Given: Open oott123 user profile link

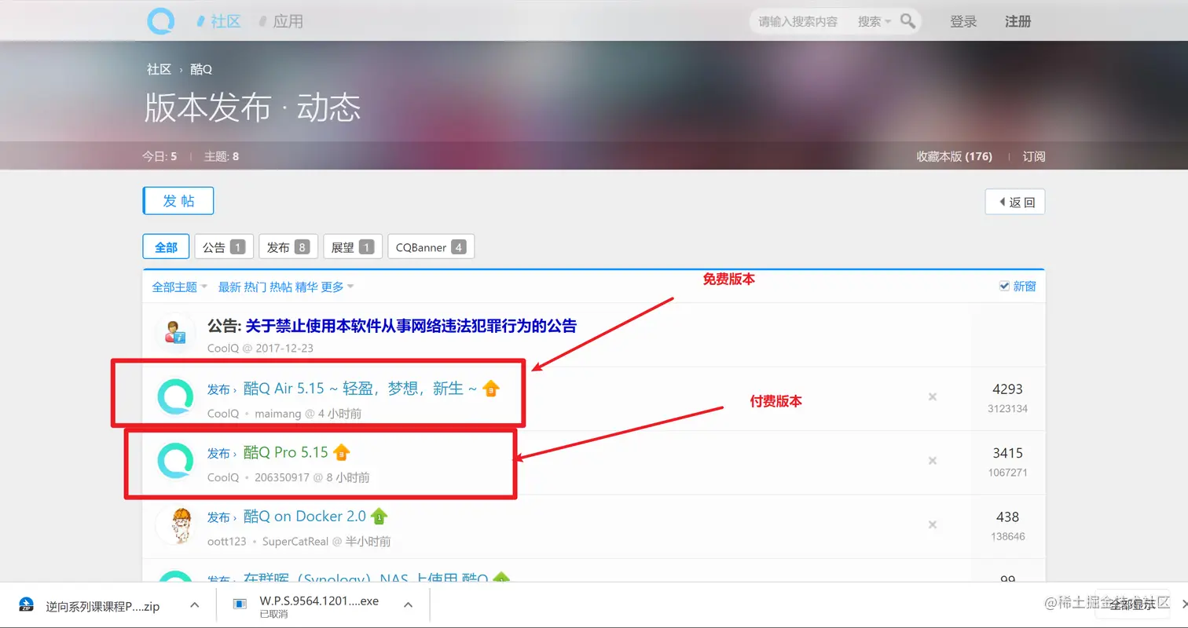Looking at the screenshot, I should click(227, 542).
